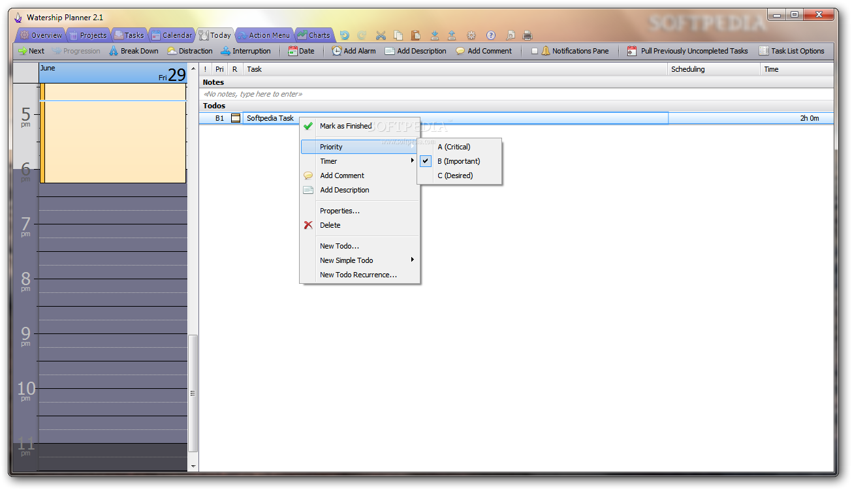Click the day planner scrollbar down arrow
Screen dimensions: 852x490
tap(193, 466)
